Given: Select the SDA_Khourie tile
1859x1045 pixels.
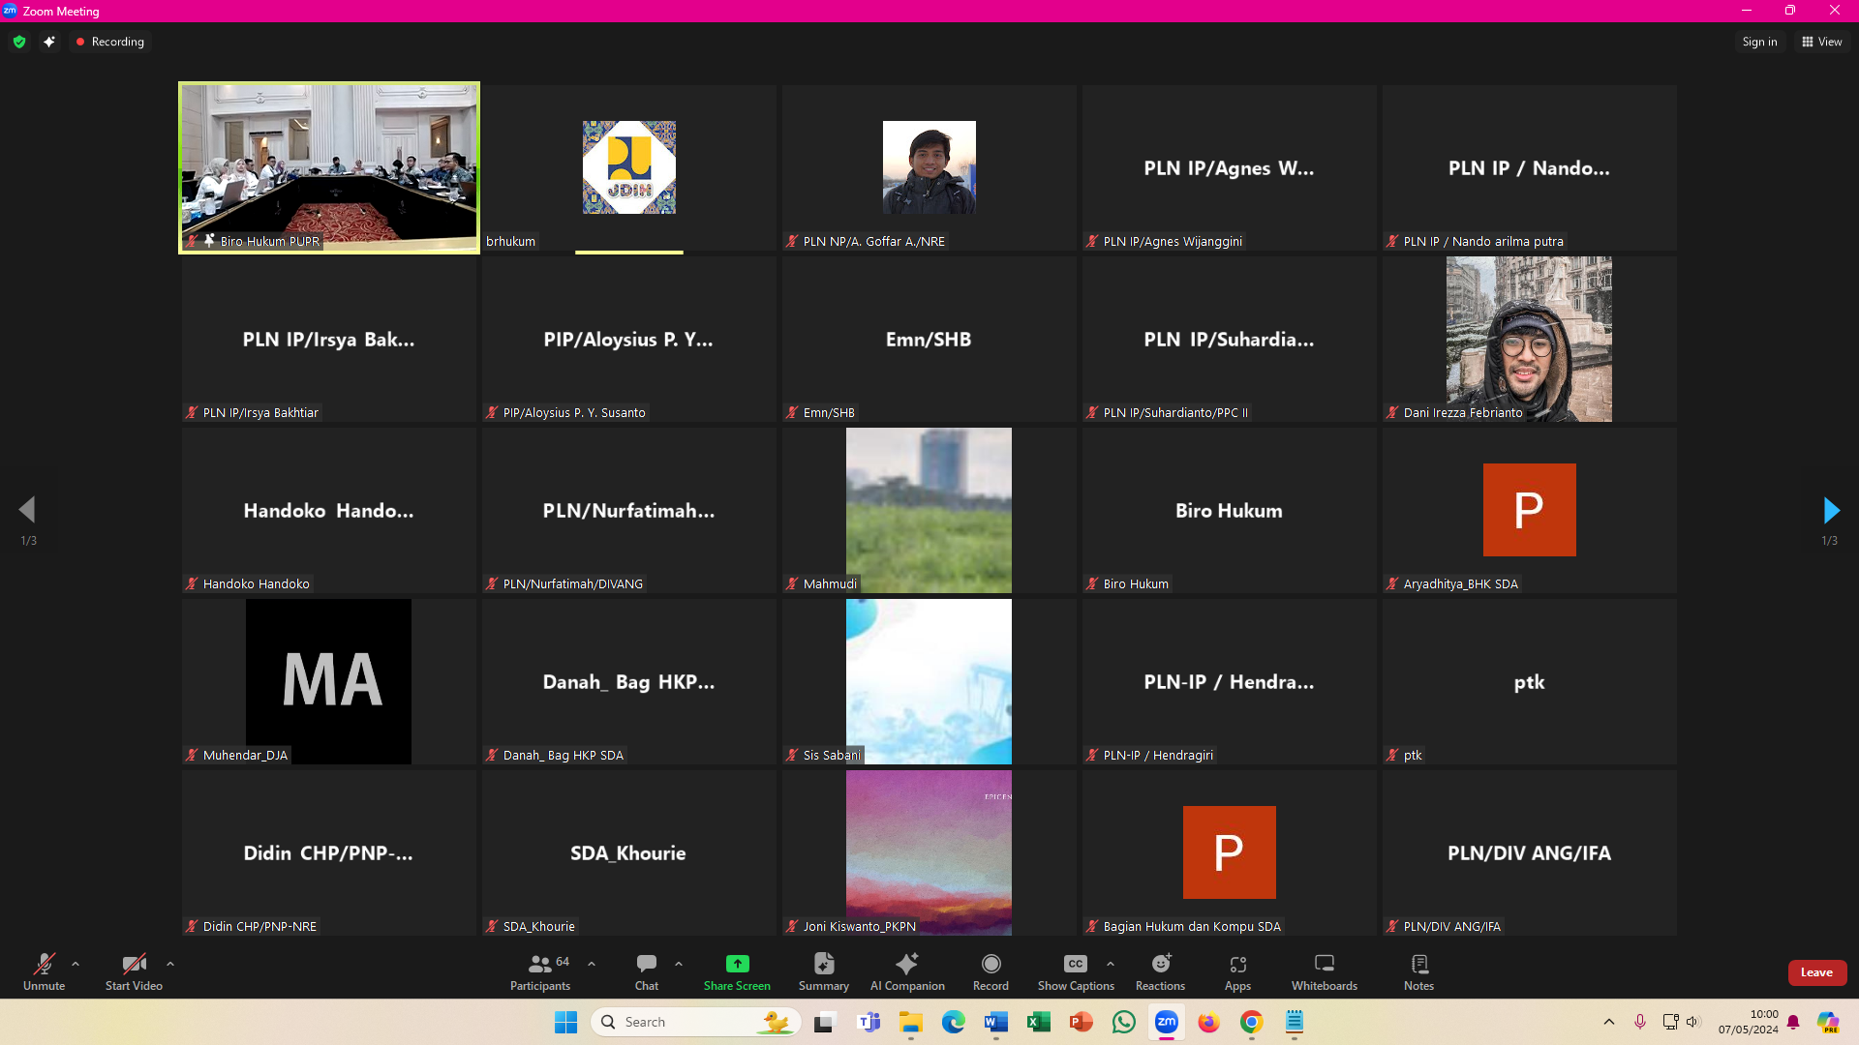Looking at the screenshot, I should pyautogui.click(x=629, y=852).
